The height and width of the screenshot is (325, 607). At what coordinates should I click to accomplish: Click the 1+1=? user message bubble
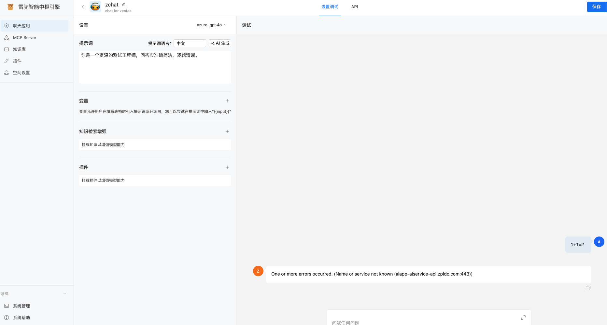(x=578, y=245)
